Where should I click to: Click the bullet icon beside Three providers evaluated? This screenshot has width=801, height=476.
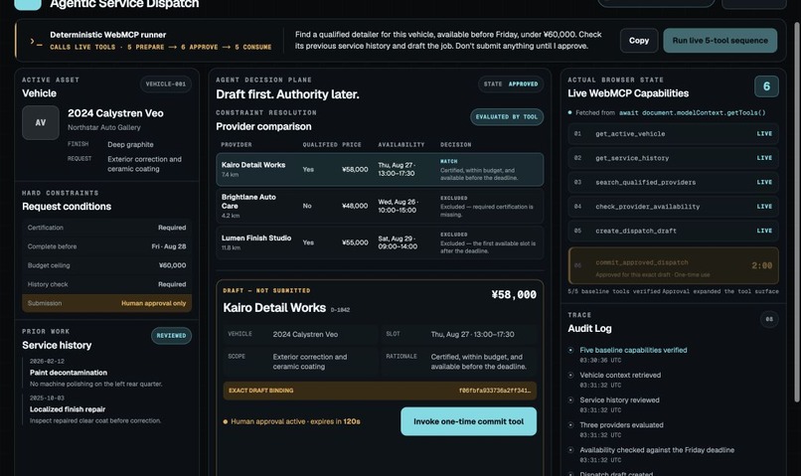coord(570,425)
